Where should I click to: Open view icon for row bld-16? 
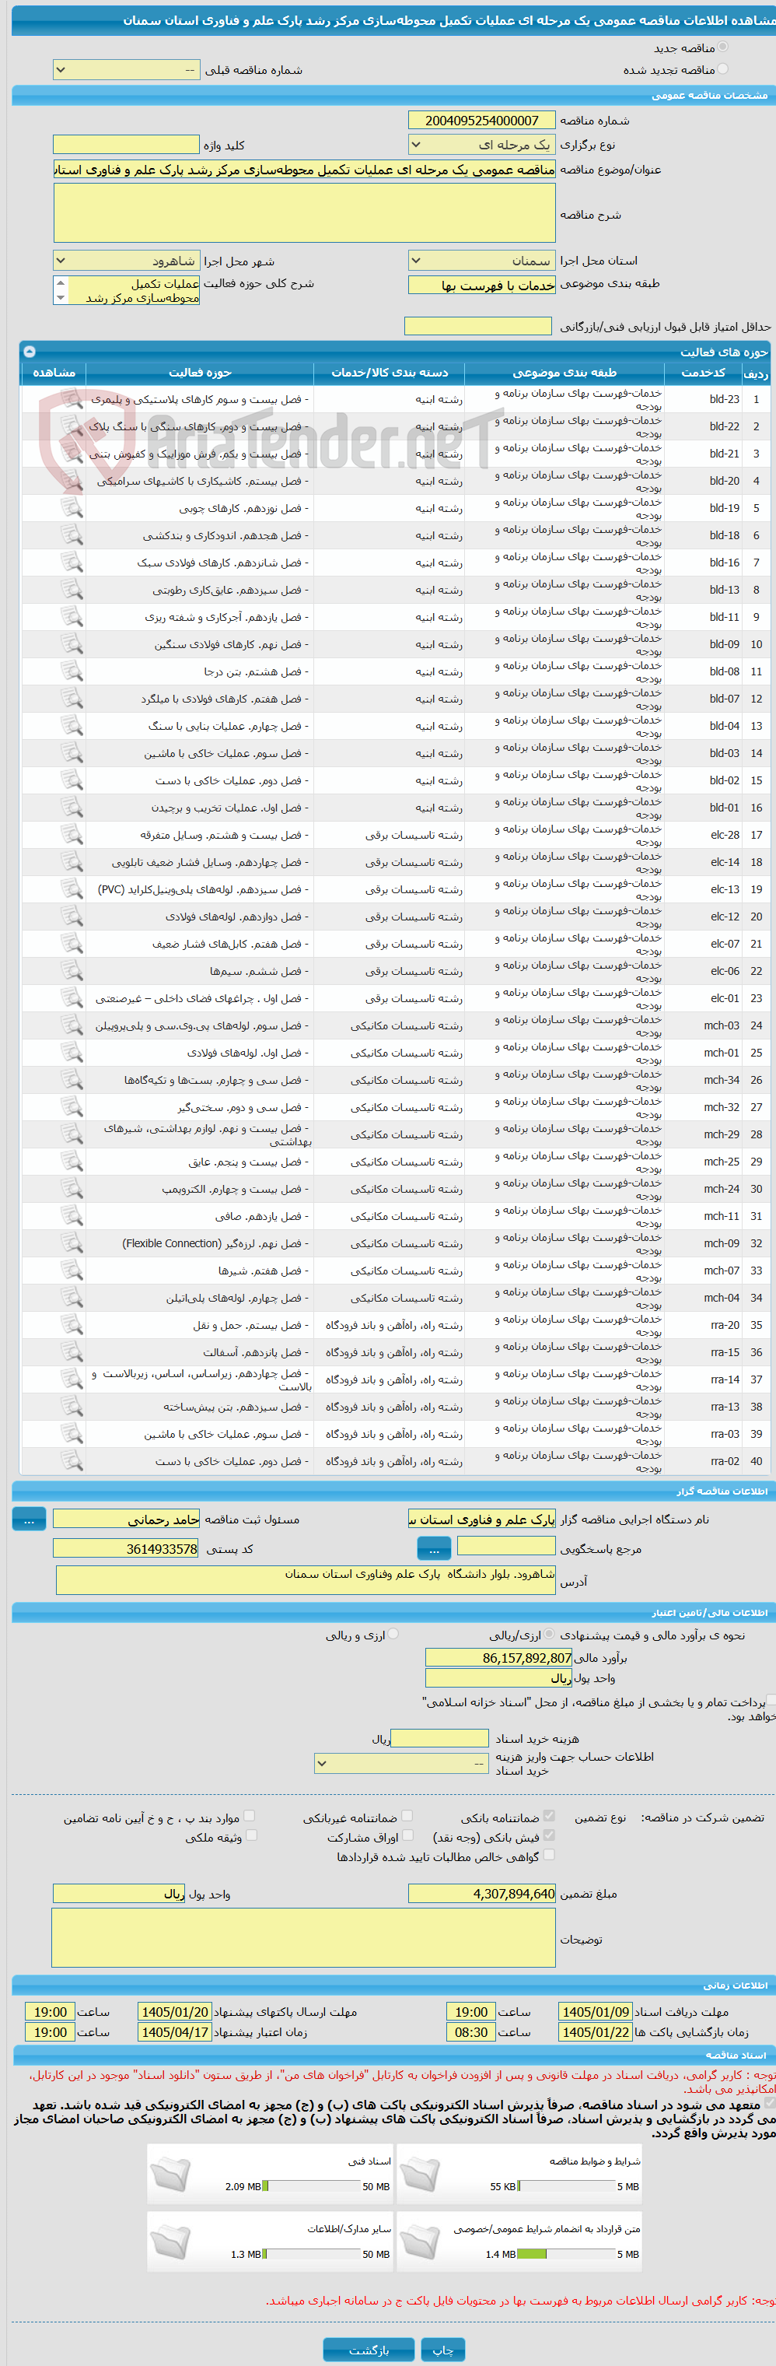pyautogui.click(x=72, y=562)
